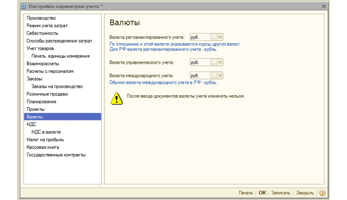Click the OK button
The width and height of the screenshot is (347, 200).
(x=262, y=193)
